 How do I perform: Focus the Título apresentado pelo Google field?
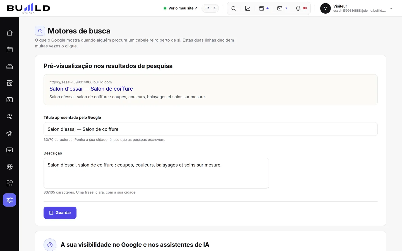[x=210, y=129]
